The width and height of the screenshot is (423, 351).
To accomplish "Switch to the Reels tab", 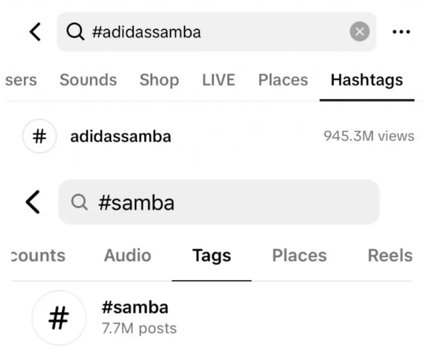I will [390, 256].
